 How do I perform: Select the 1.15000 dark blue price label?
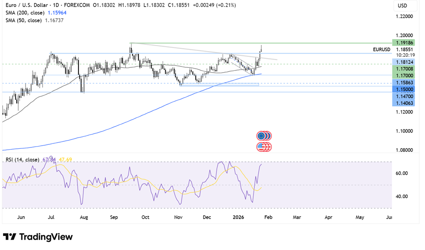(404, 89)
